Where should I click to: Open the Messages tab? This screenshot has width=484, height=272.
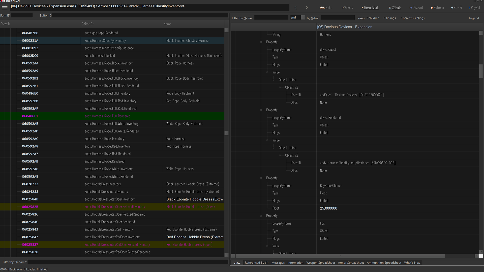[x=278, y=263]
